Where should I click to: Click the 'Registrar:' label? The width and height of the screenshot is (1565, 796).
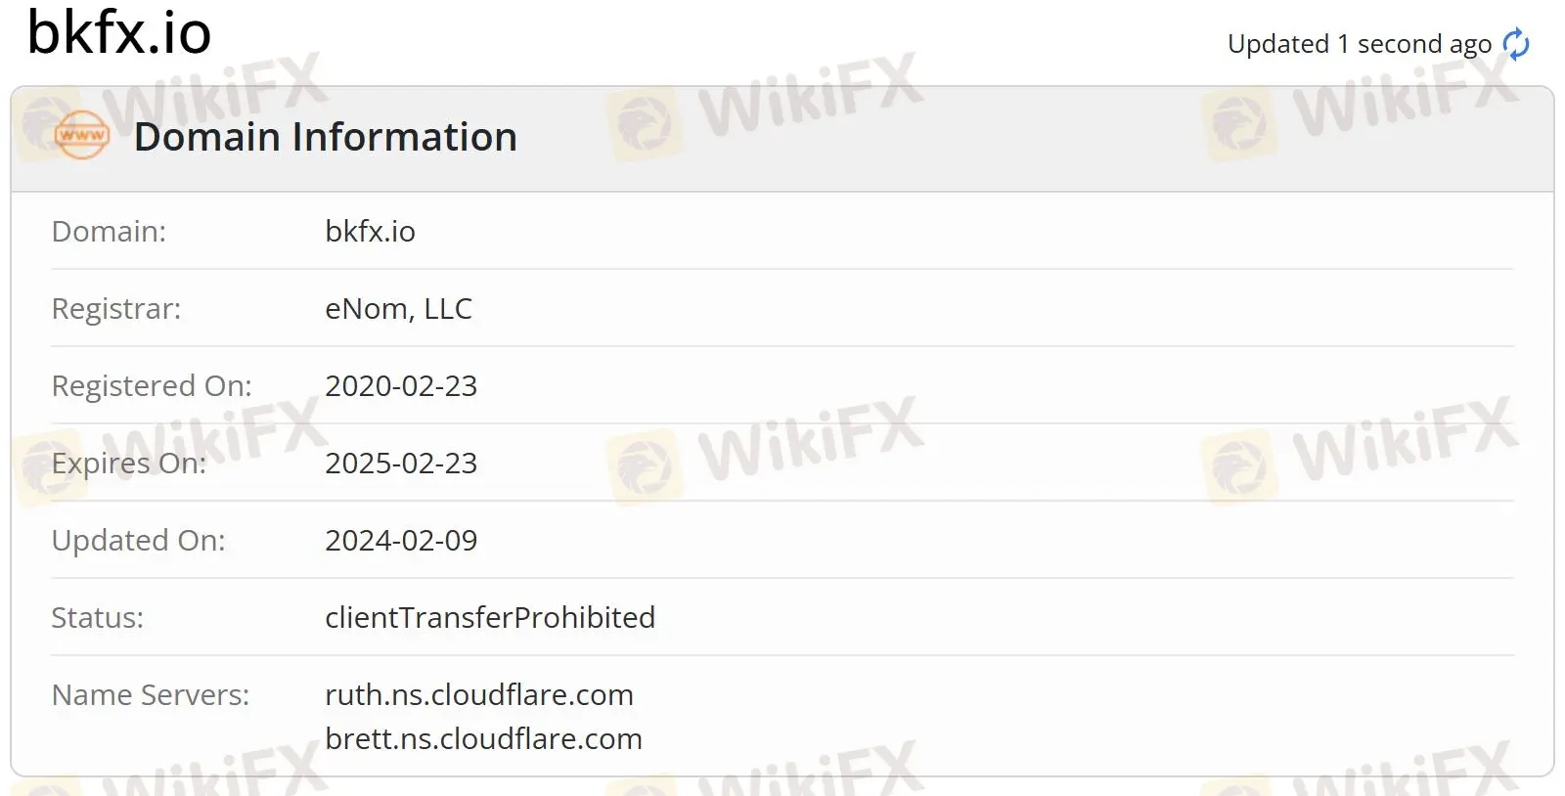(116, 309)
